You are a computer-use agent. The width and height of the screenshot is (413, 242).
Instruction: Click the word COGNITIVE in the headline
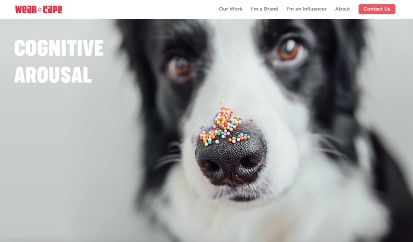pos(59,48)
